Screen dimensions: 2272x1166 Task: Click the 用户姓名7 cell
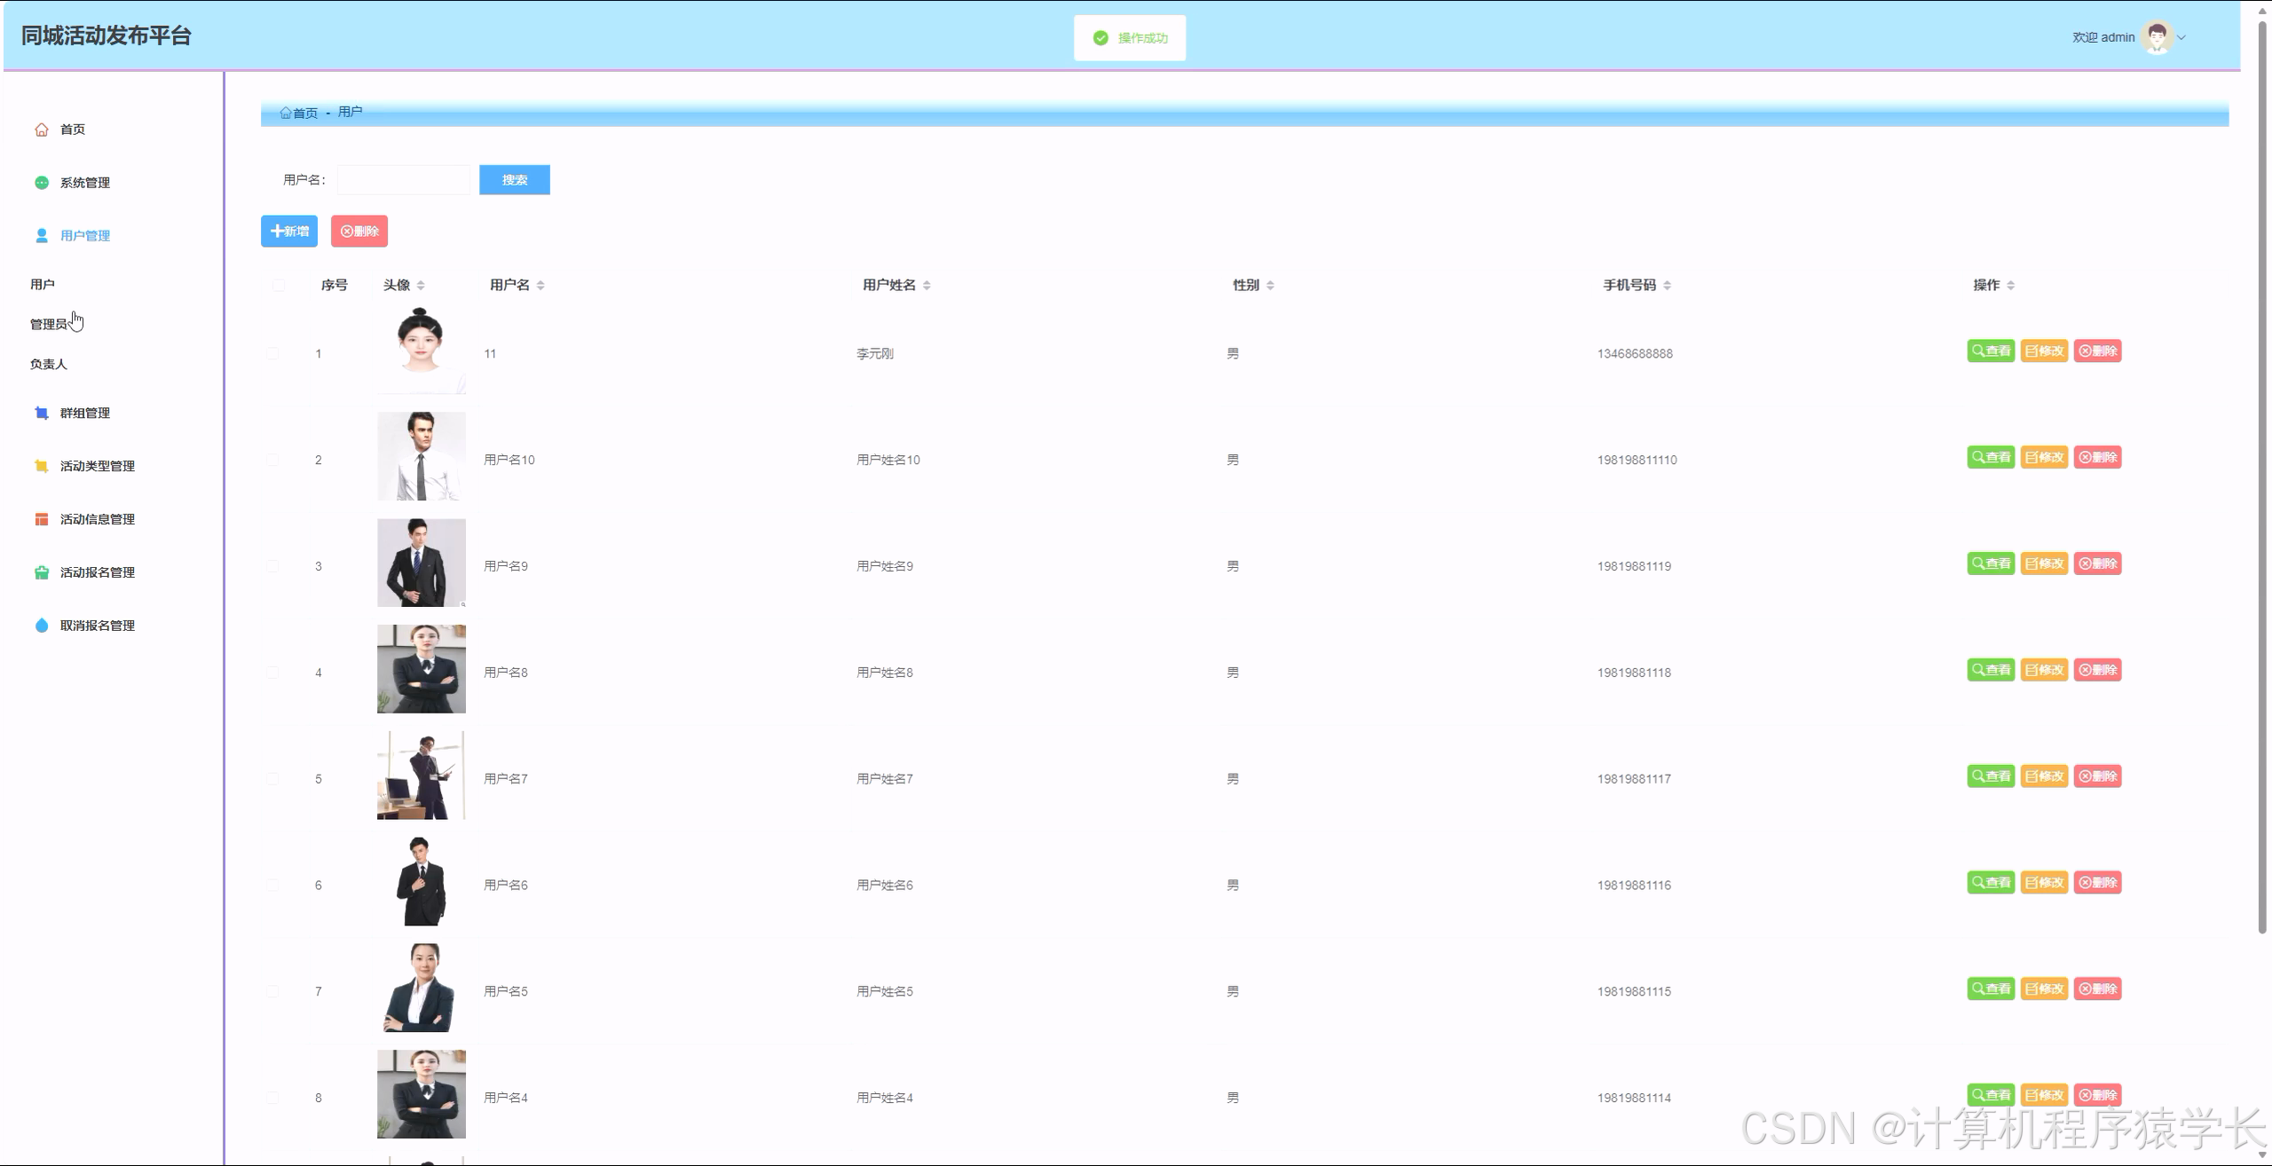pyautogui.click(x=885, y=779)
